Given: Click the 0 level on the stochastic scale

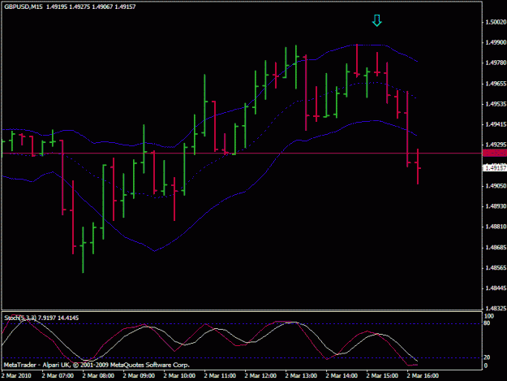Looking at the screenshot, I should pos(486,366).
